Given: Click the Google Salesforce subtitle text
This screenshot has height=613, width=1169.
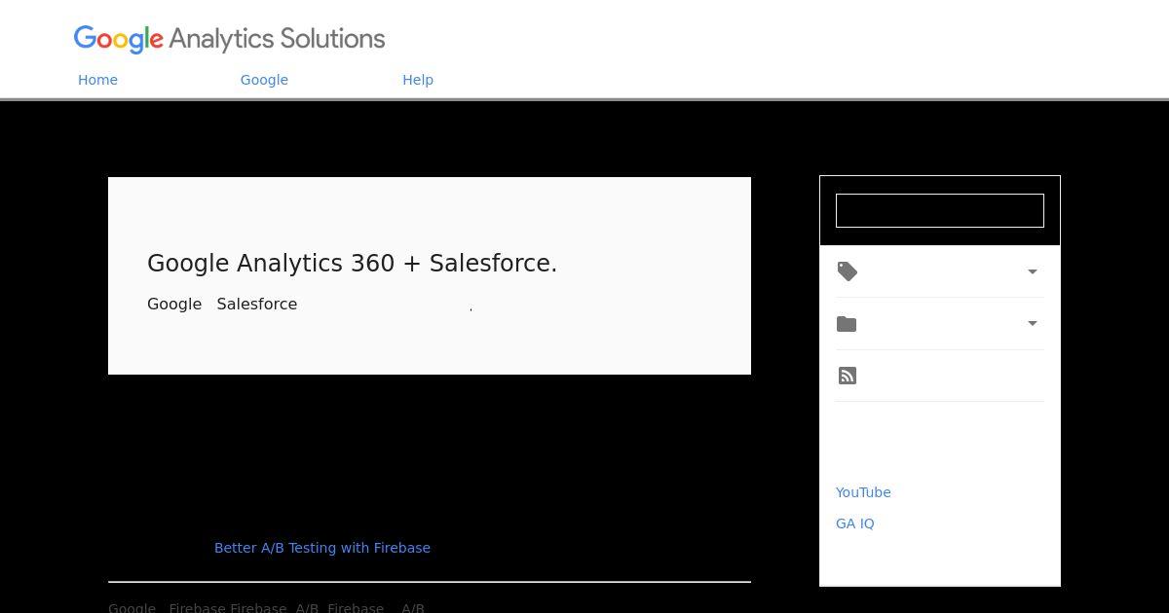Looking at the screenshot, I should click(222, 305).
